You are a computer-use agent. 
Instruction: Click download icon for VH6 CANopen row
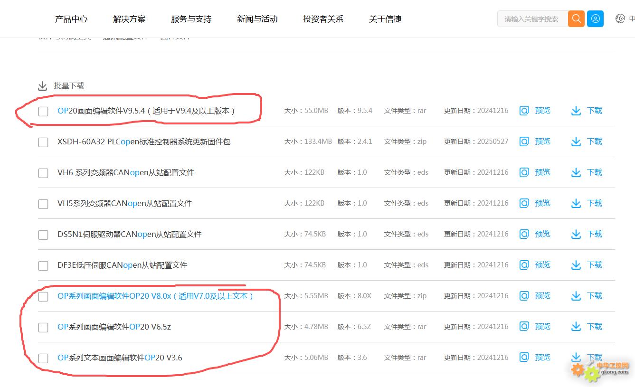pos(576,172)
